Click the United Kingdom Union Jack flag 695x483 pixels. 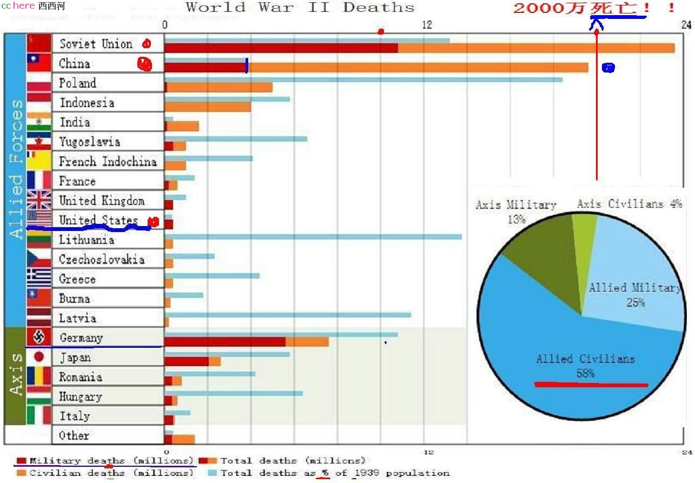point(39,200)
